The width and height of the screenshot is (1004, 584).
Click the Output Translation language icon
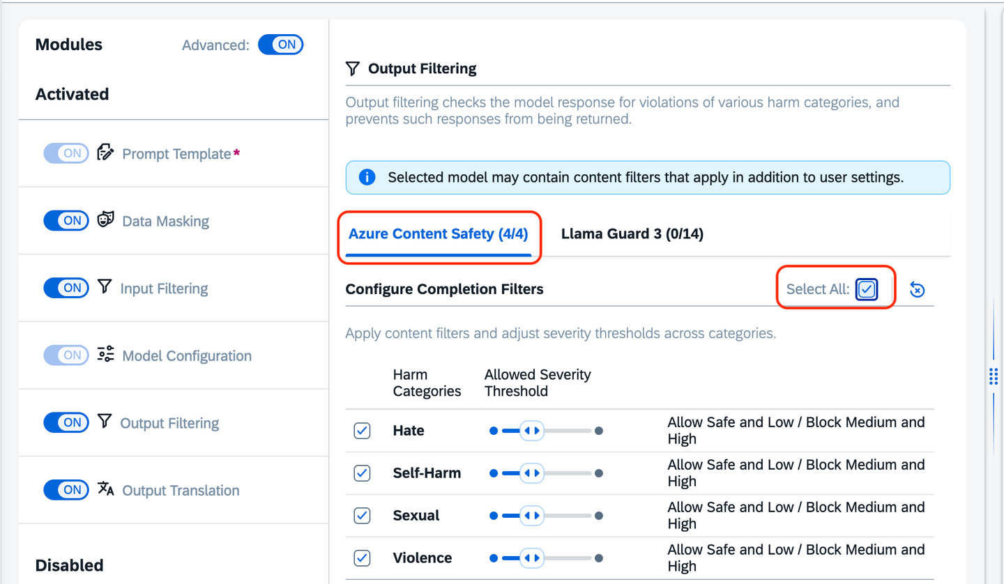click(x=105, y=489)
